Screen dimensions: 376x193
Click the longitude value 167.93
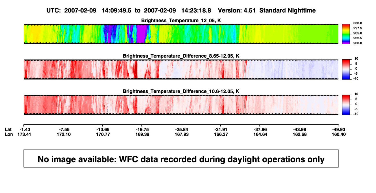[181, 134]
